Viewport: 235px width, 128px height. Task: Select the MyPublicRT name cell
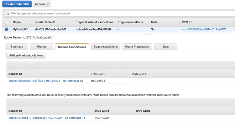[20, 29]
